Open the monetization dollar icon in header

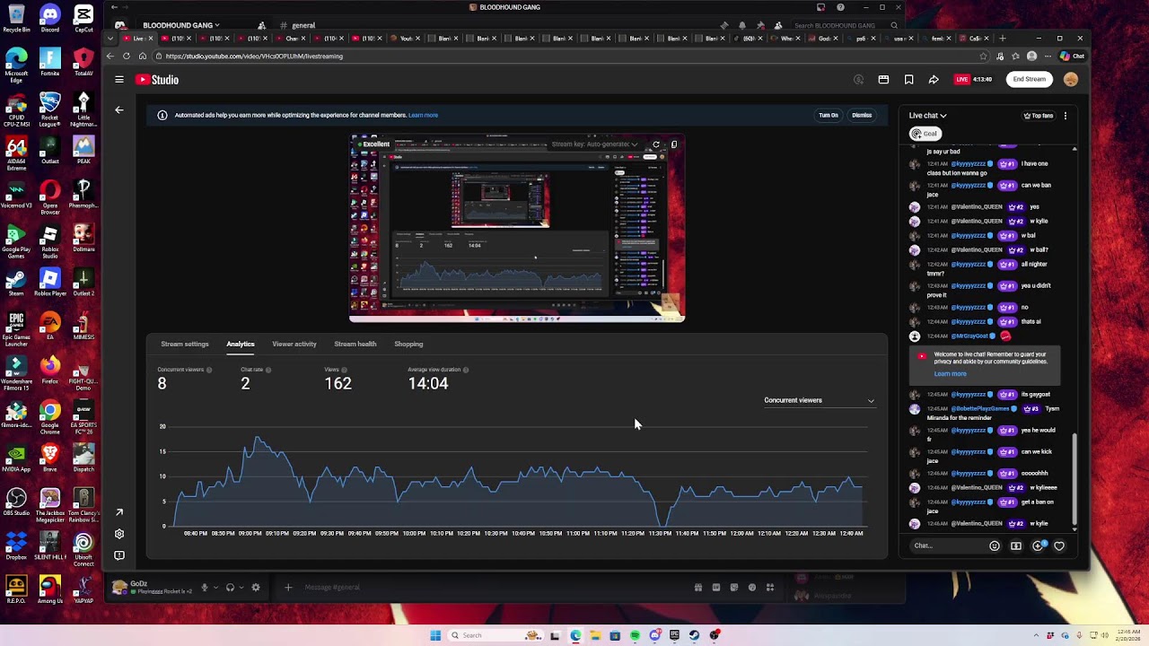coord(859,80)
